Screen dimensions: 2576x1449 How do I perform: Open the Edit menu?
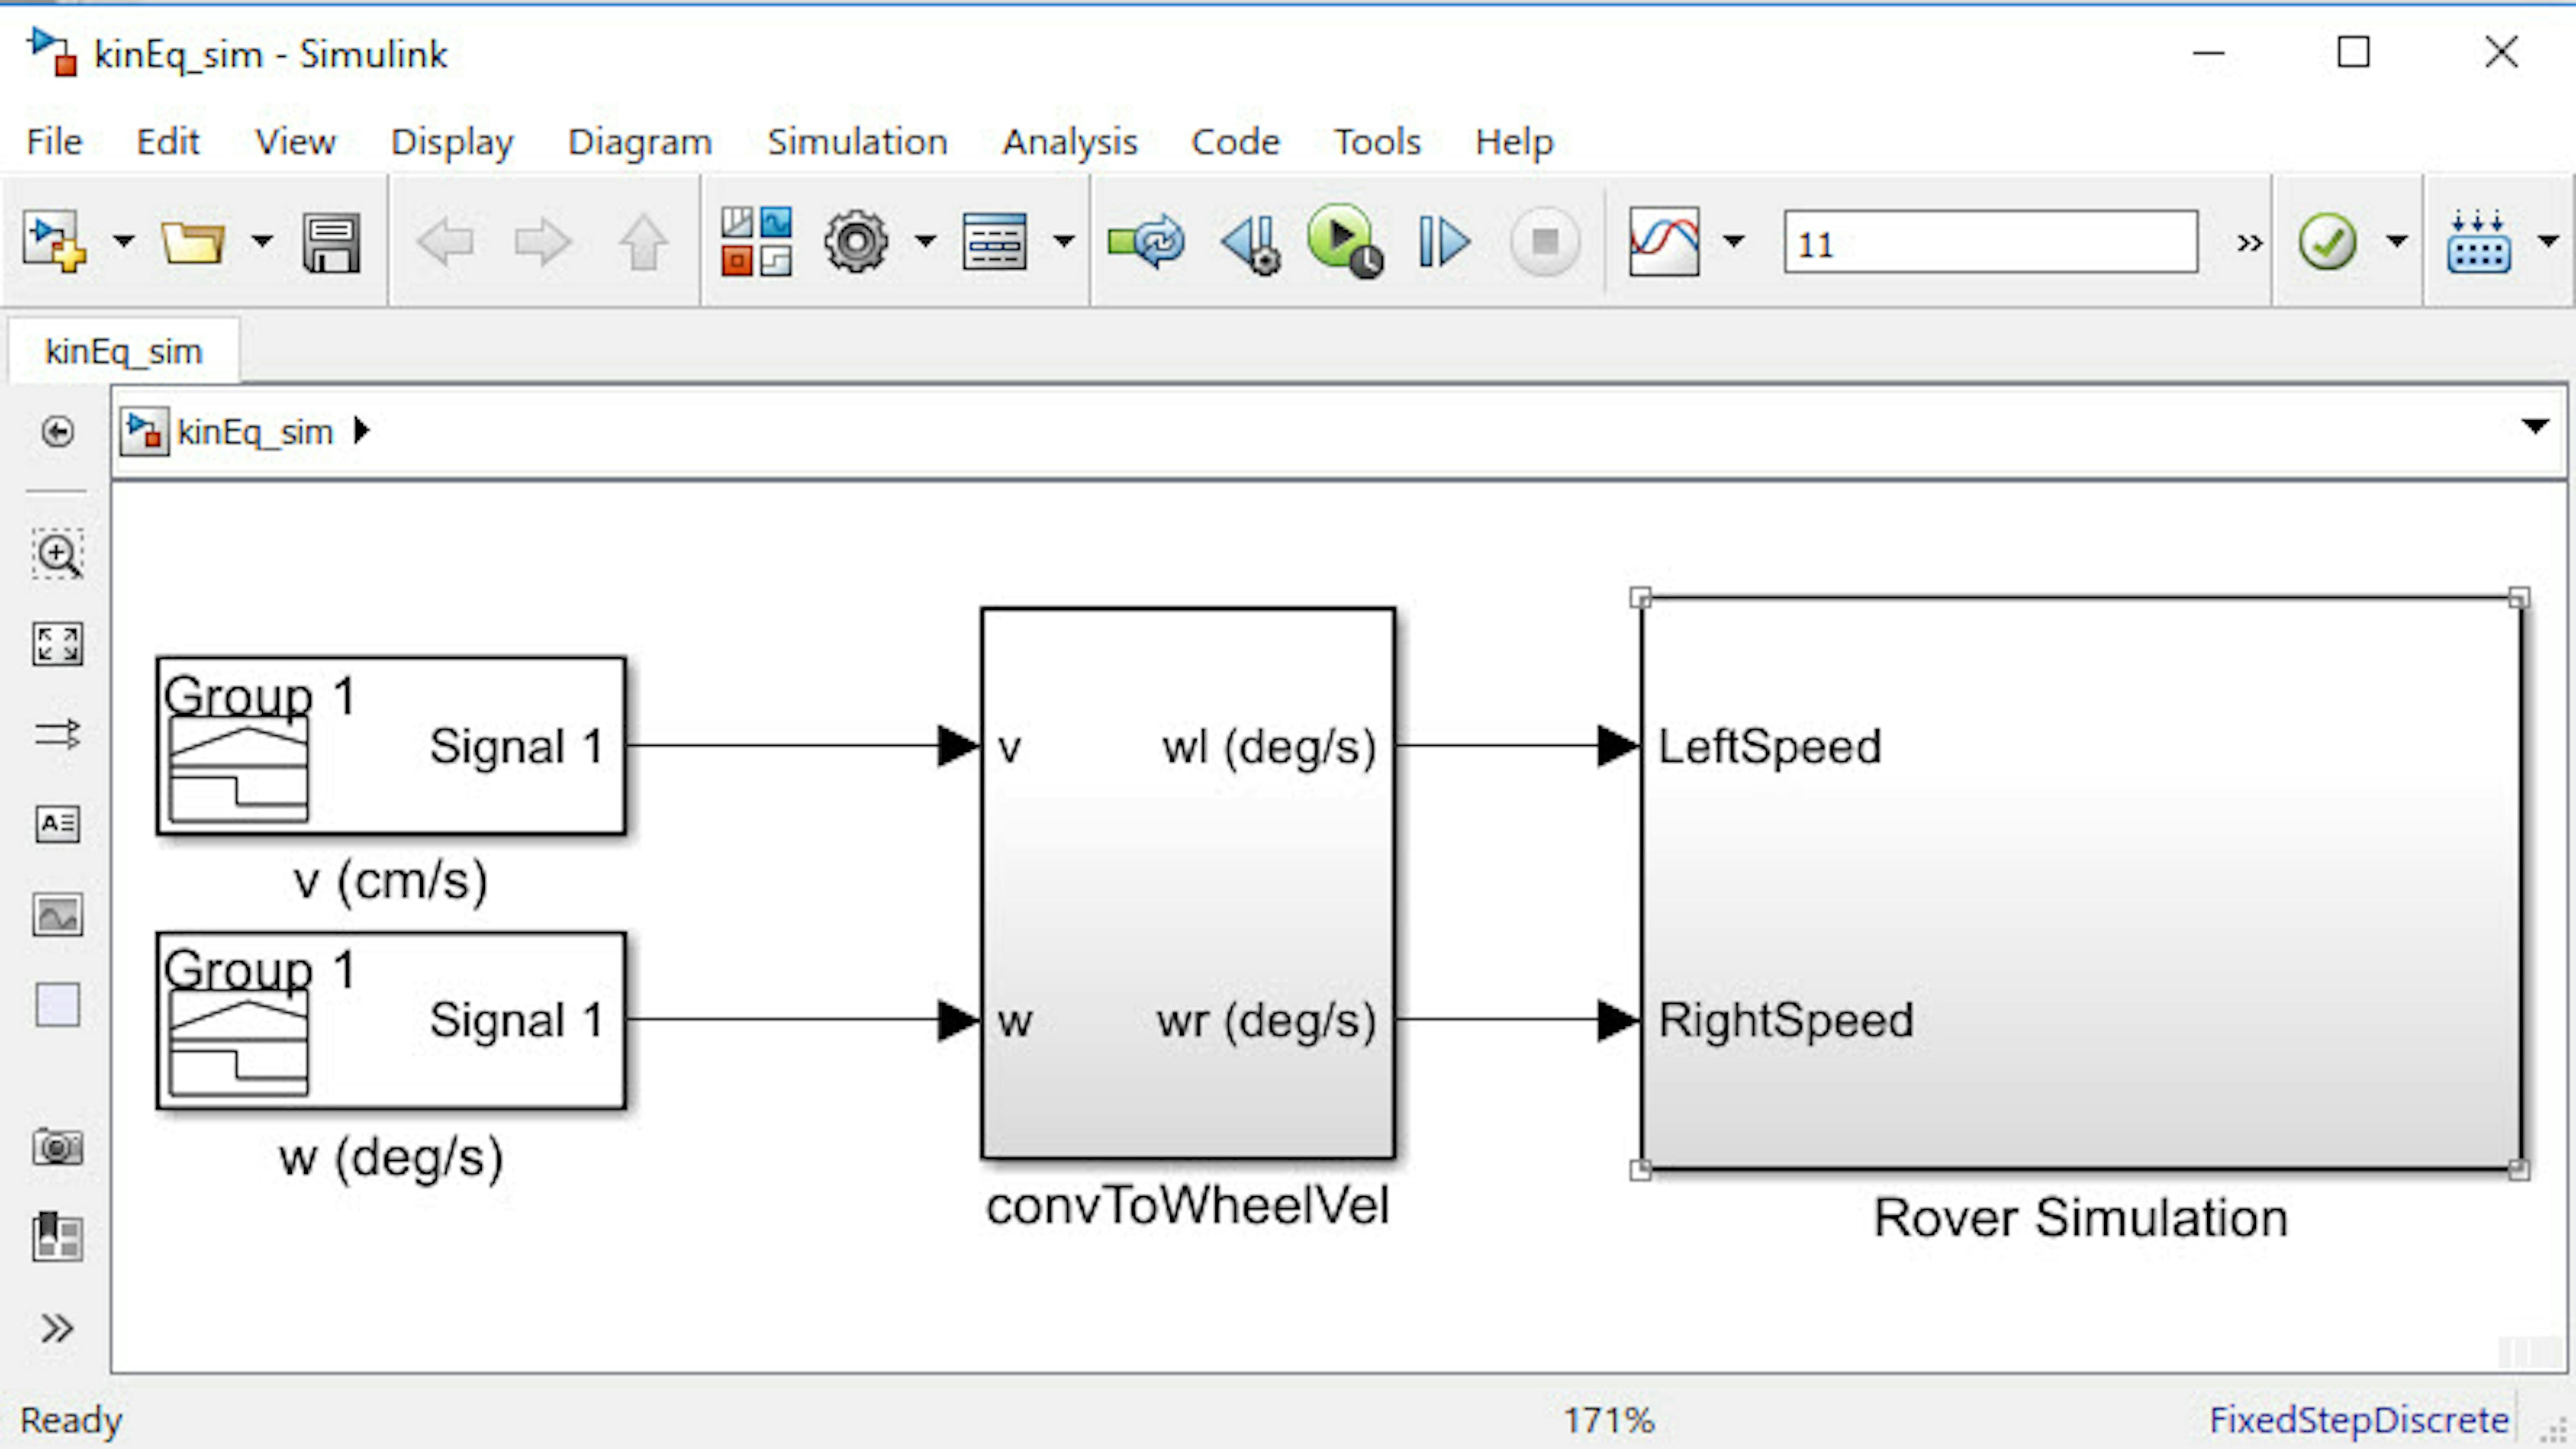pyautogui.click(x=168, y=142)
